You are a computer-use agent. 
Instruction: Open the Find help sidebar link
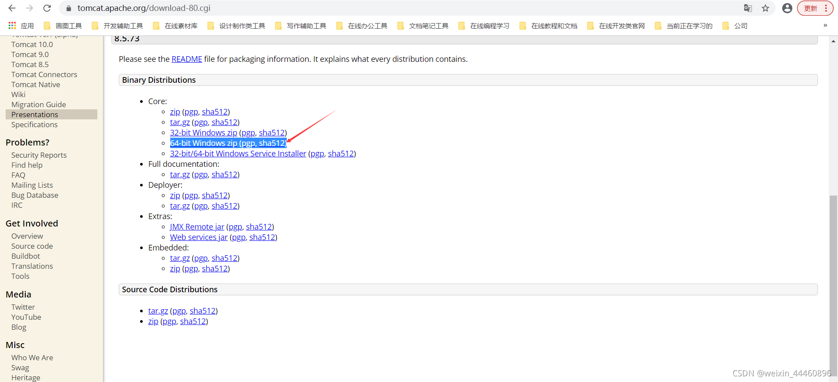(x=27, y=165)
